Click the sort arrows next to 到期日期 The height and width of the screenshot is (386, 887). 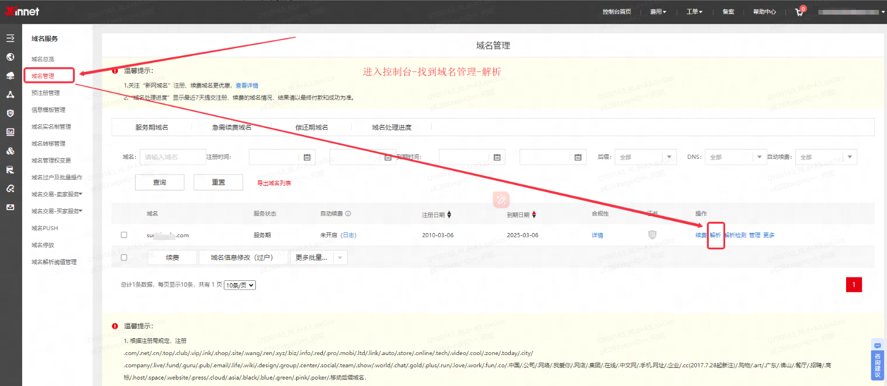pos(534,215)
